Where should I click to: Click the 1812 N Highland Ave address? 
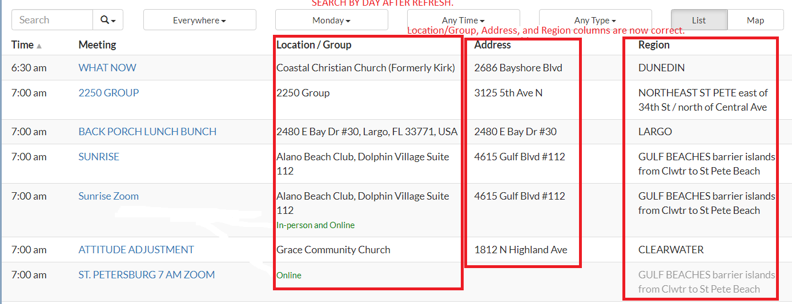coord(521,250)
